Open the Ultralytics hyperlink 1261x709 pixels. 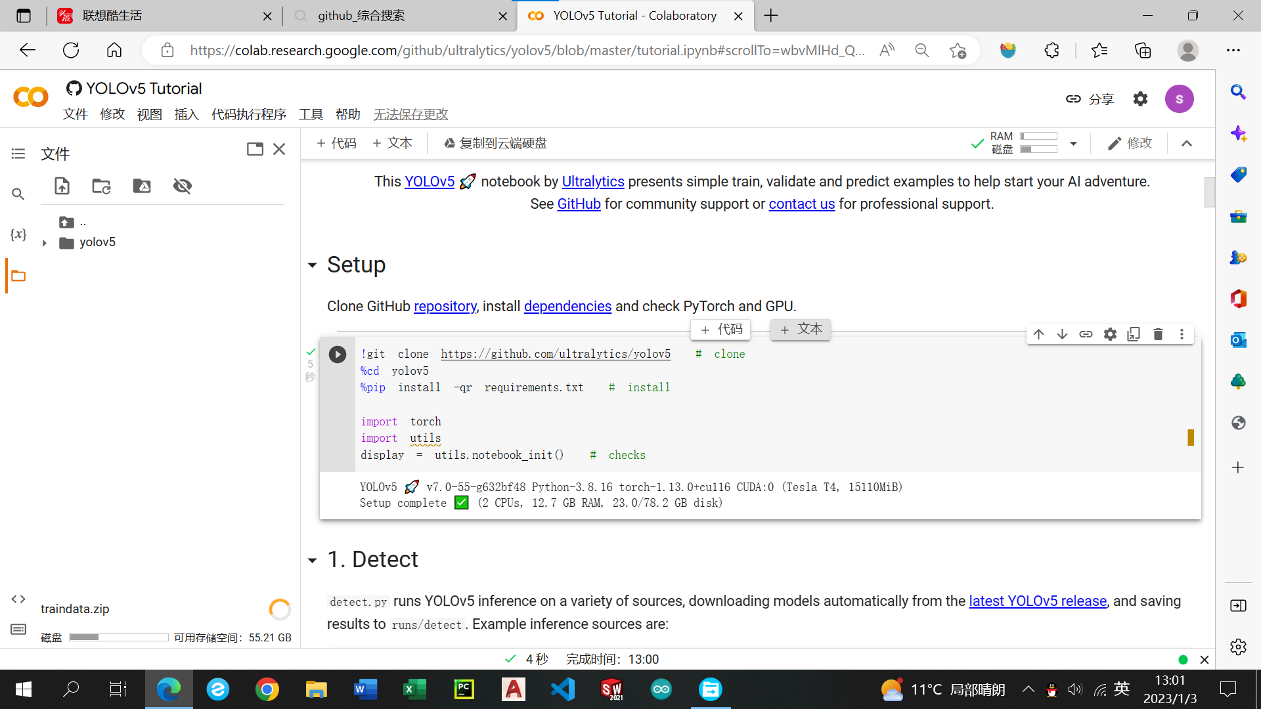[592, 181]
